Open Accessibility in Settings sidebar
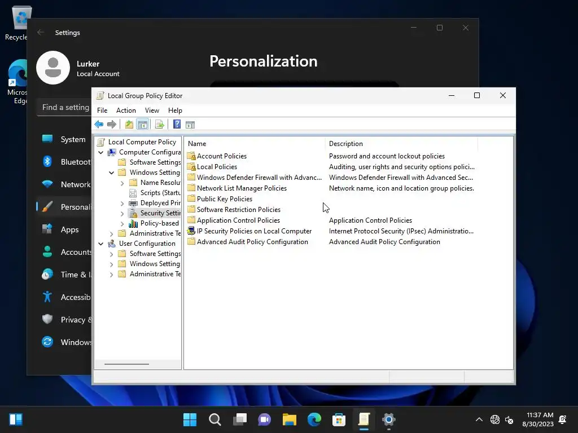 (x=63, y=297)
